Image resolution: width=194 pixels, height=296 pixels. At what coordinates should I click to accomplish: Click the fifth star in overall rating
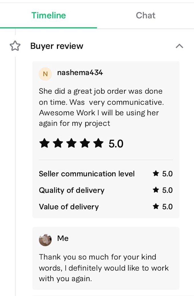(x=98, y=143)
